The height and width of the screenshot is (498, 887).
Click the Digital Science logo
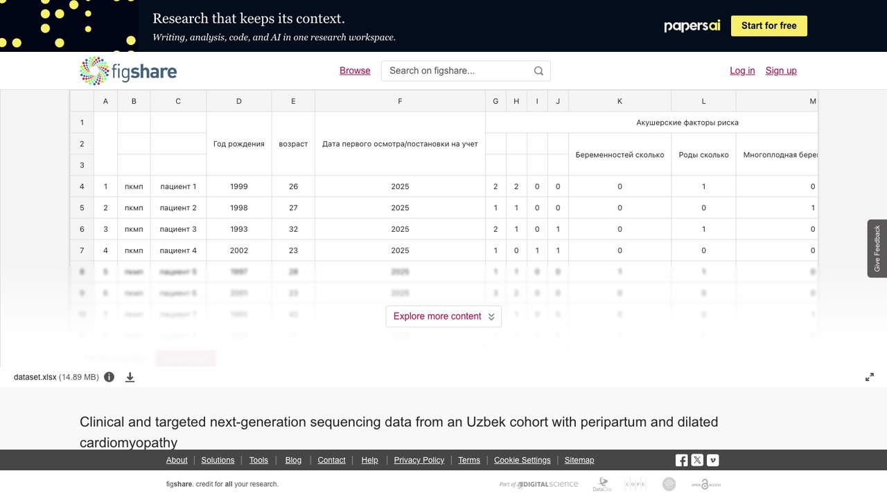tap(538, 484)
